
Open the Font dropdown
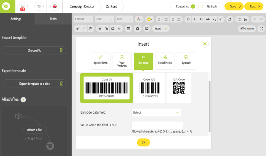pos(104,19)
